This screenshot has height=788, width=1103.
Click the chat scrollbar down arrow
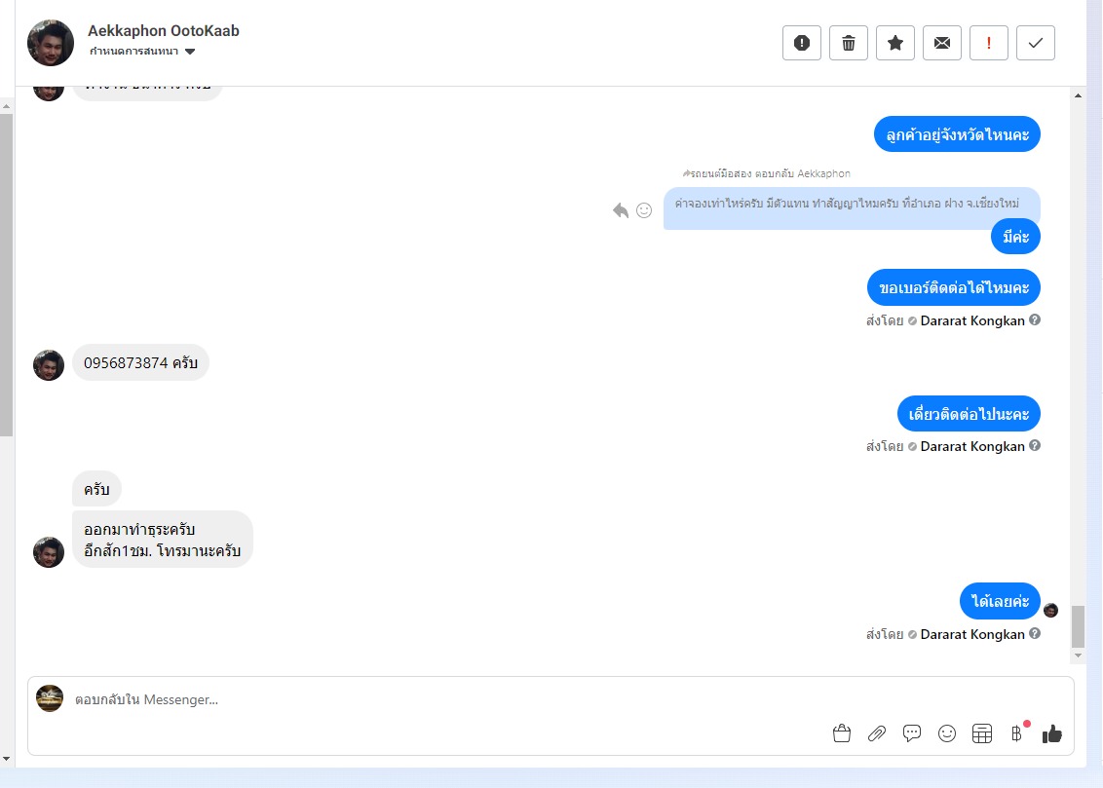tap(1078, 656)
